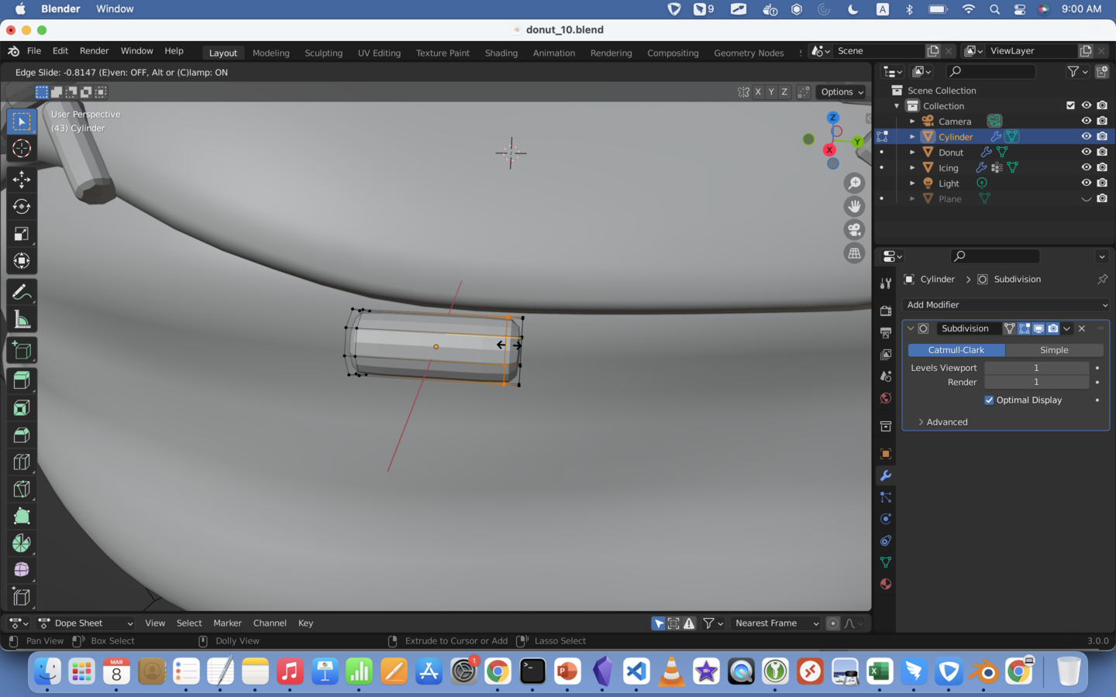Switch to the Shading workspace tab
Viewport: 1116px width, 697px height.
(x=501, y=53)
